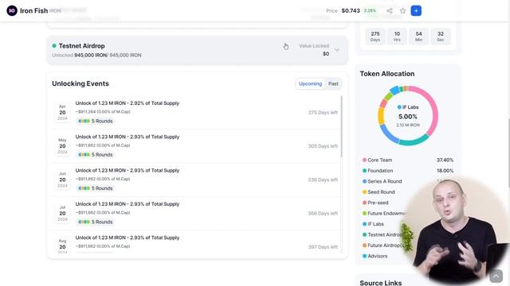This screenshot has width=510, height=286.
Task: Select Advisors in allocation legend
Action: click(375, 256)
